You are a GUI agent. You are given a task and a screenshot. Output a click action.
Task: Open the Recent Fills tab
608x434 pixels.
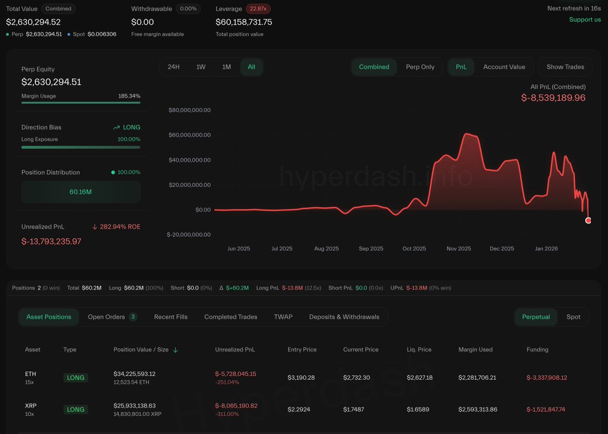point(171,317)
